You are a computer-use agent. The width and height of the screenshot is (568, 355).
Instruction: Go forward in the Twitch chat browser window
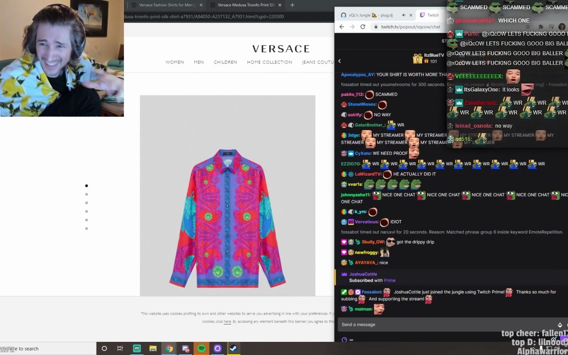(352, 27)
